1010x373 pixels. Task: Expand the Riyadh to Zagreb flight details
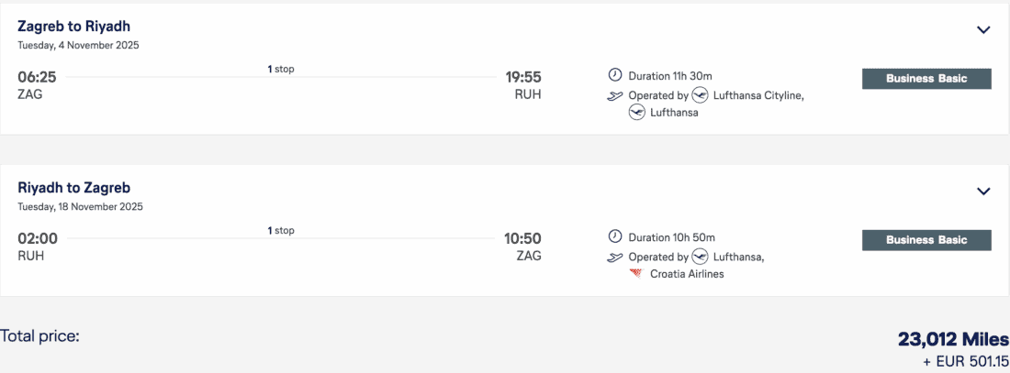[983, 192]
